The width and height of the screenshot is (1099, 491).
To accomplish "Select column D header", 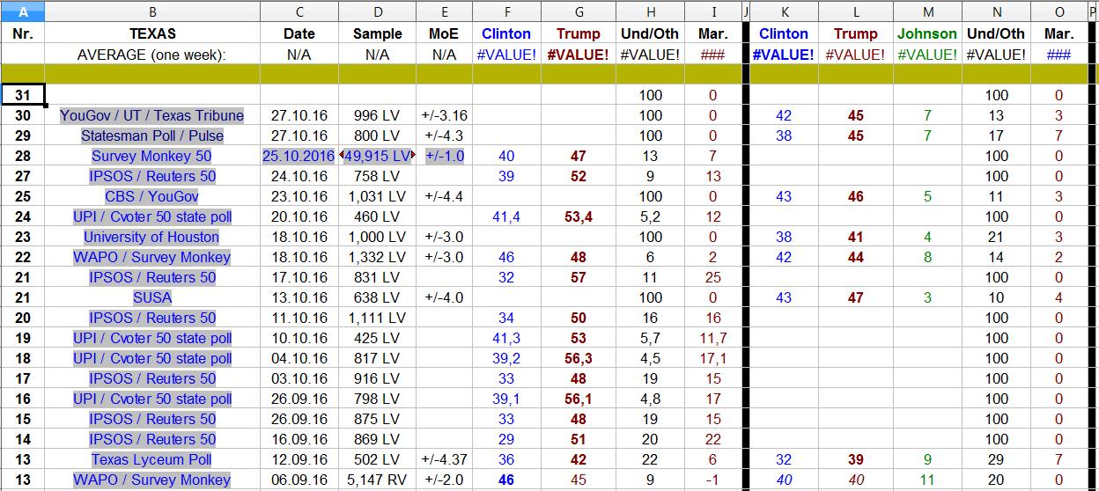I will tap(378, 11).
